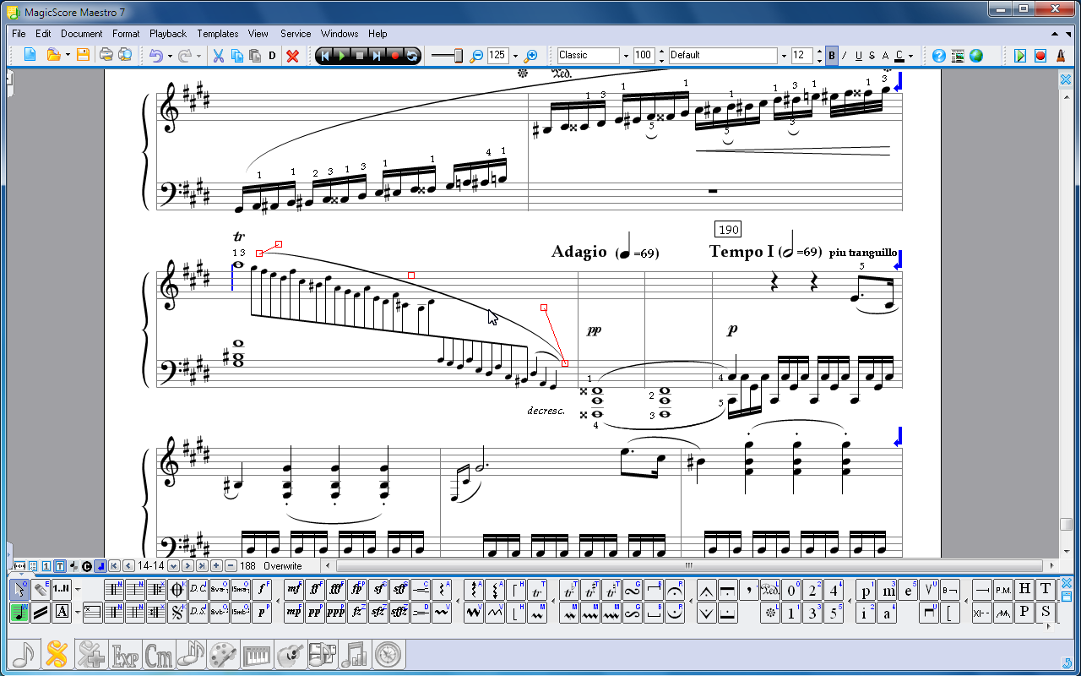1081x676 pixels.
Task: Select the arrow pointer tool in palette
Action: point(19,589)
